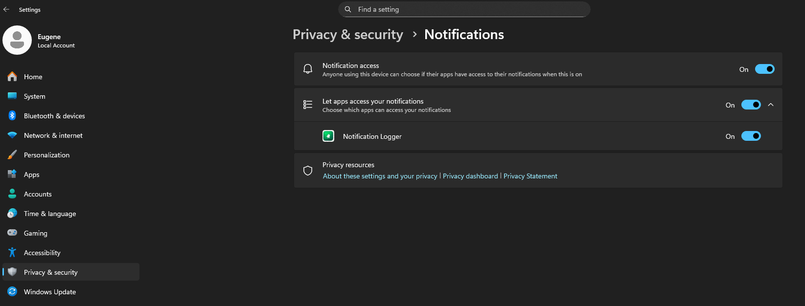Click About these settings and your privacy
Image resolution: width=805 pixels, height=306 pixels.
tap(380, 176)
